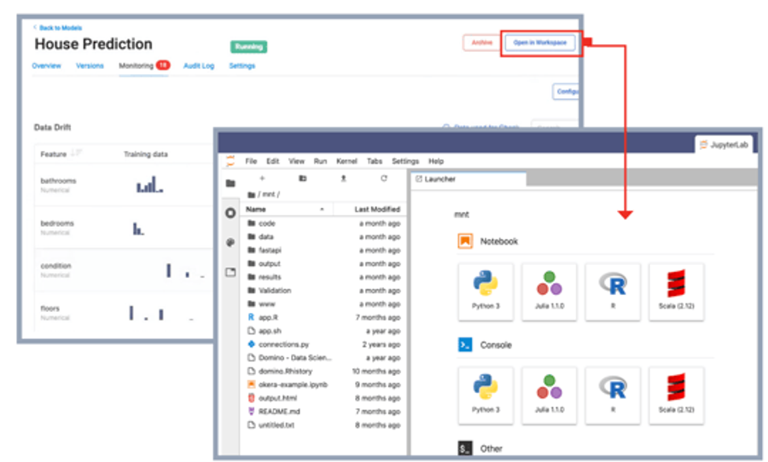Open the www folder
Image resolution: width=768 pixels, height=462 pixels.
tap(323, 304)
